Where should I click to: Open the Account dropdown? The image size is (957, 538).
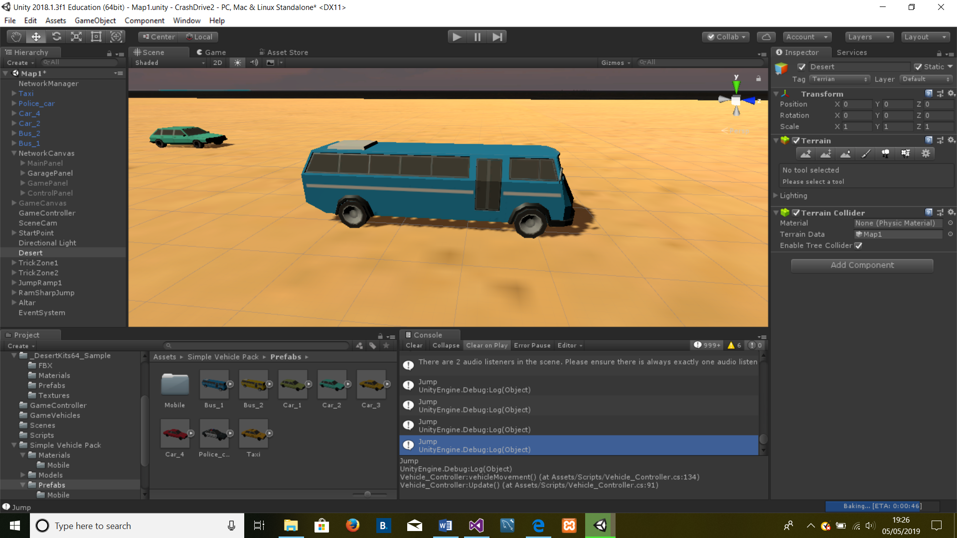pyautogui.click(x=806, y=37)
